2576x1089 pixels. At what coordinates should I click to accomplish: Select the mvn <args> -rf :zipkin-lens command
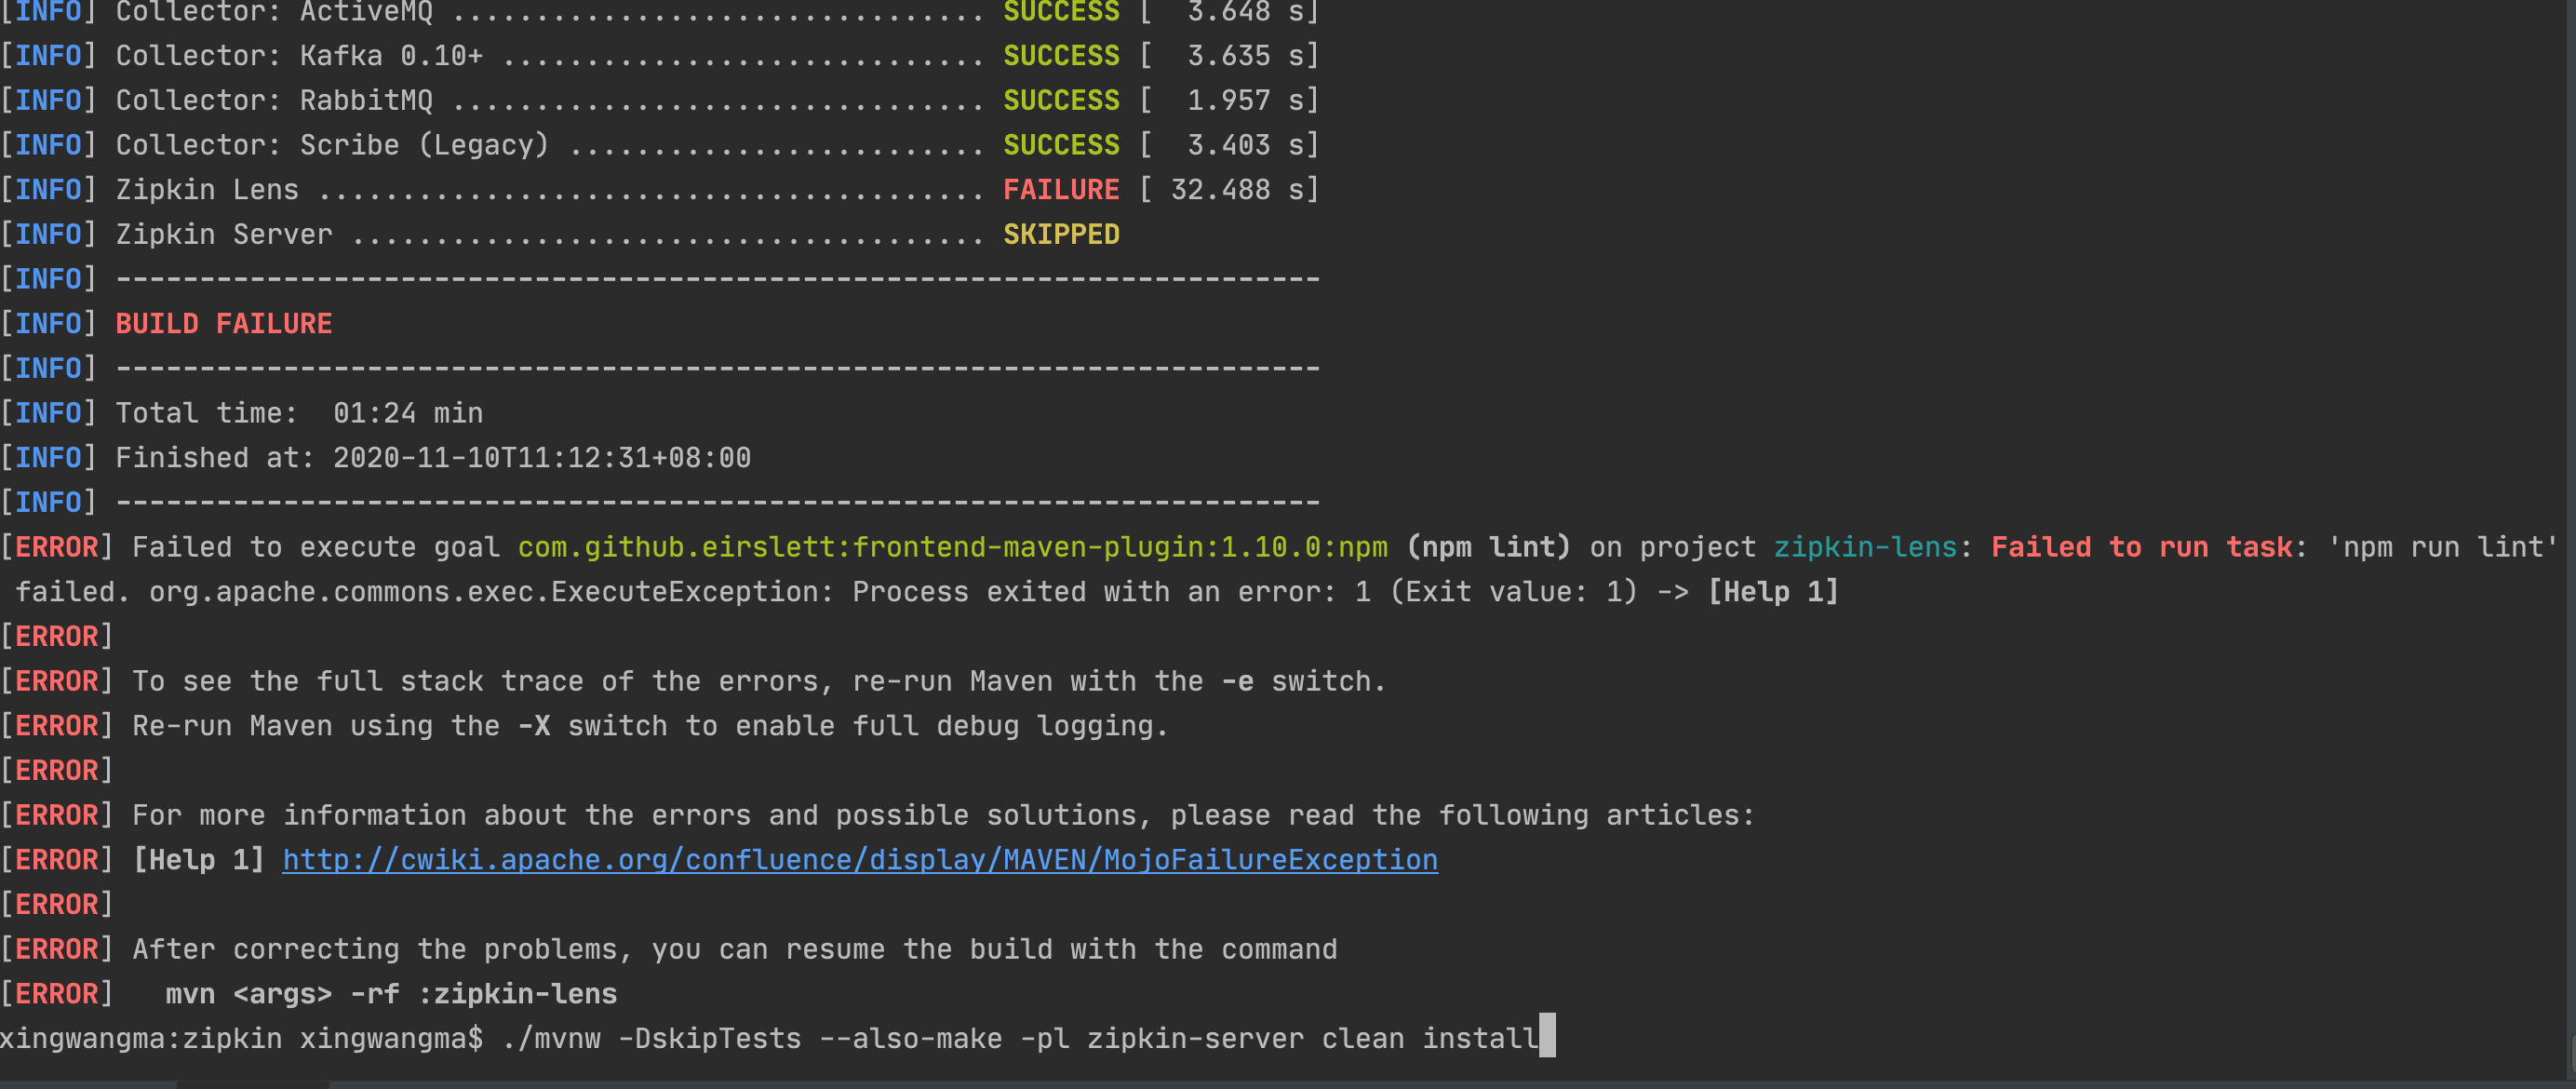pos(390,993)
